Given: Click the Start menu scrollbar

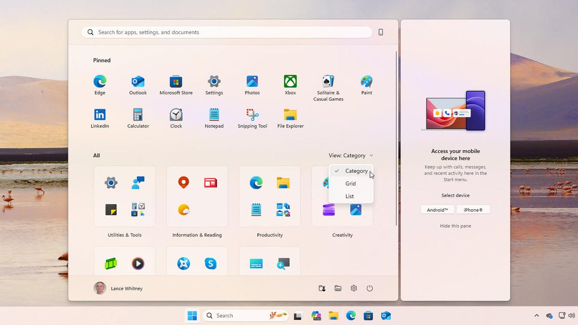Looking at the screenshot, I should (x=396, y=139).
